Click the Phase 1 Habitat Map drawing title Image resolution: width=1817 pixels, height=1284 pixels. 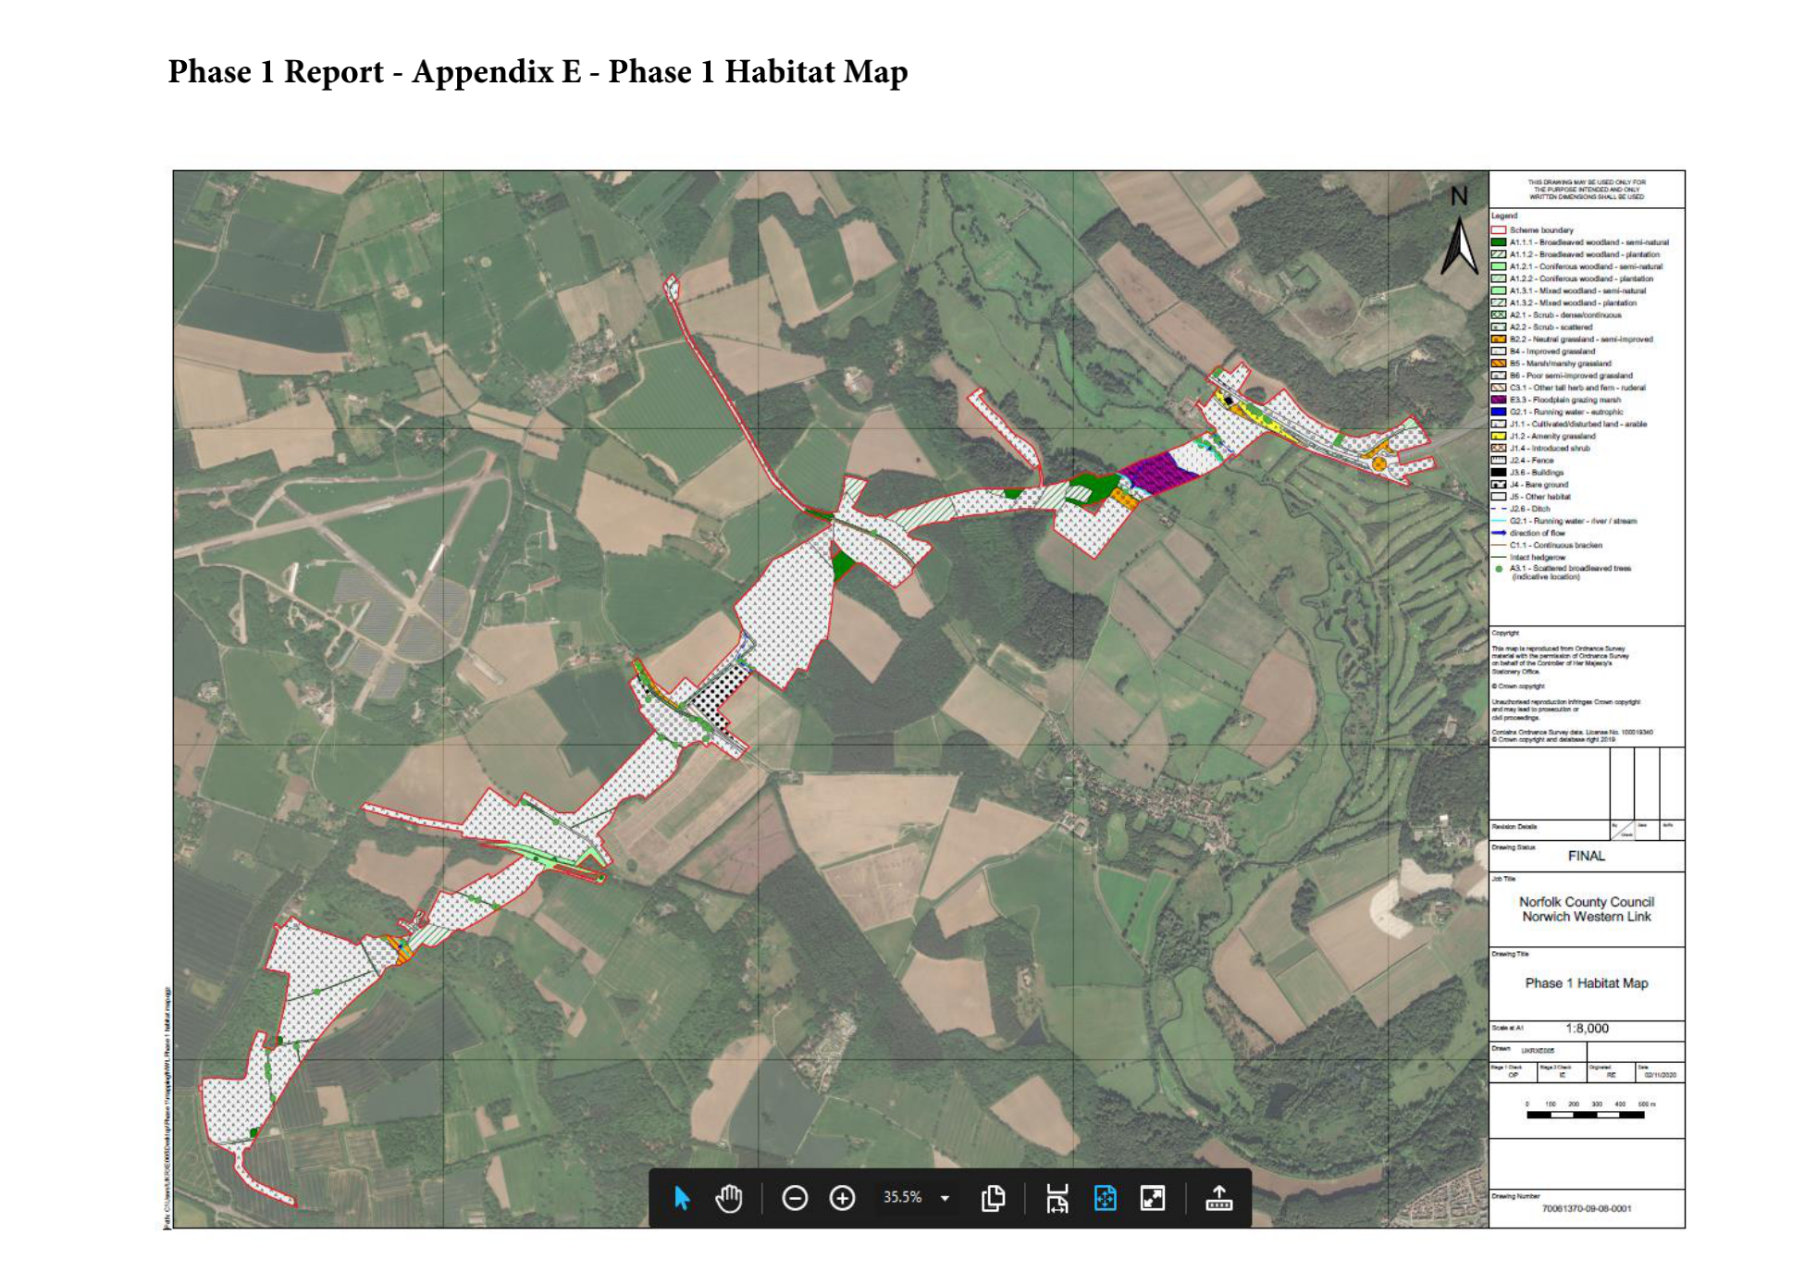click(x=1586, y=982)
